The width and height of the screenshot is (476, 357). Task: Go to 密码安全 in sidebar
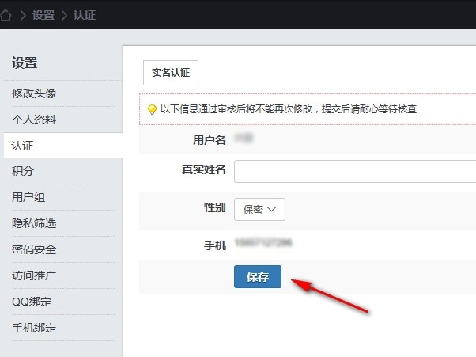tap(34, 250)
